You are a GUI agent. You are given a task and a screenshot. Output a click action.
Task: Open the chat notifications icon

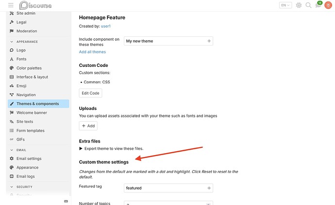(318, 5)
